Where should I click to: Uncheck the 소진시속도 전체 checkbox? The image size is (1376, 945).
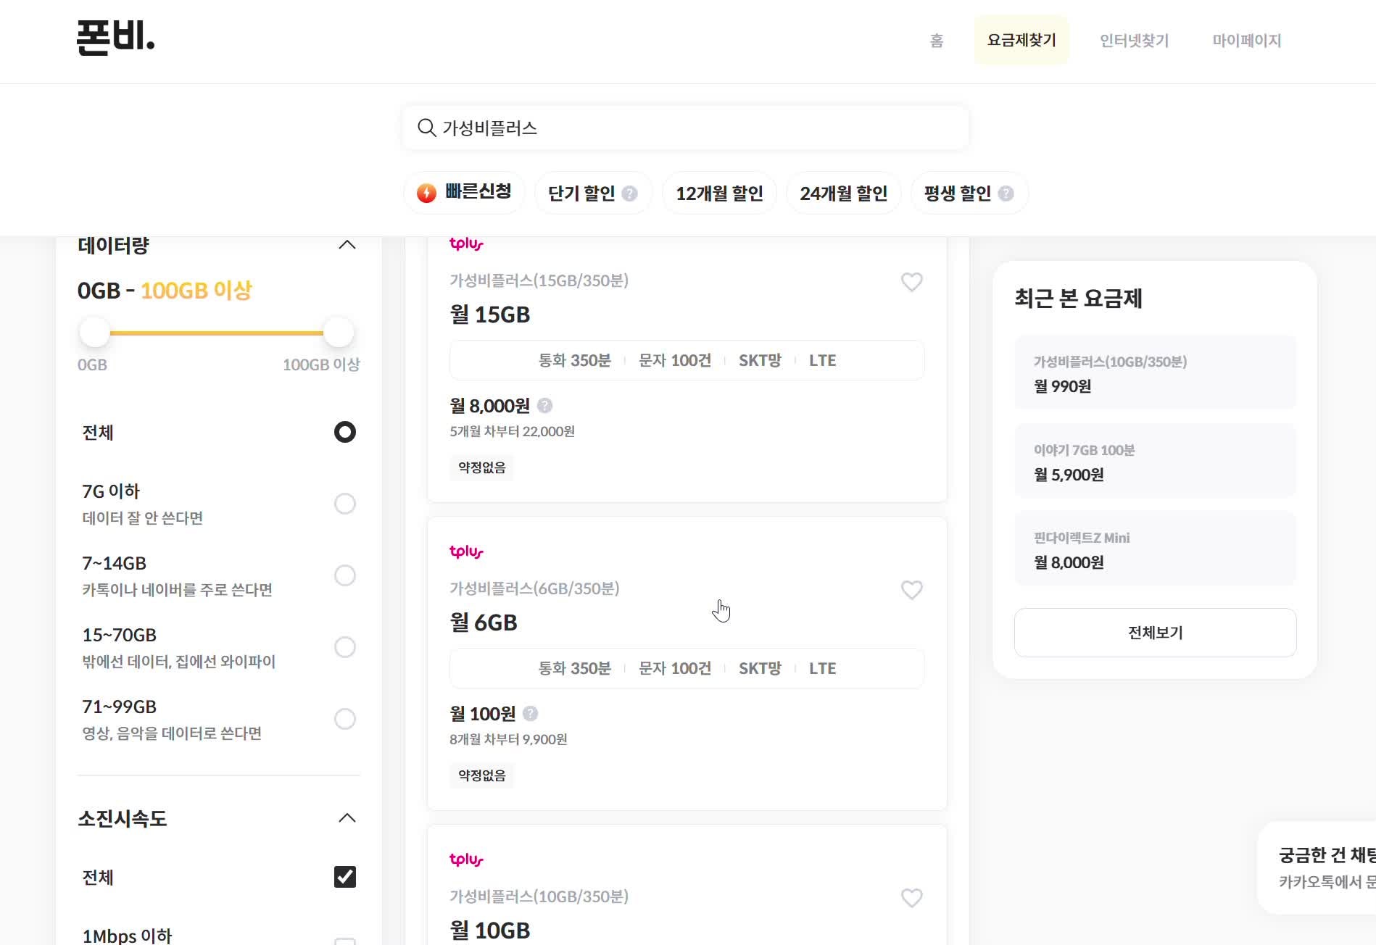[344, 877]
